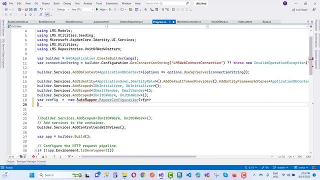The image size is (320, 180).
Task: Open the Live Share icon
Action: point(293,10)
